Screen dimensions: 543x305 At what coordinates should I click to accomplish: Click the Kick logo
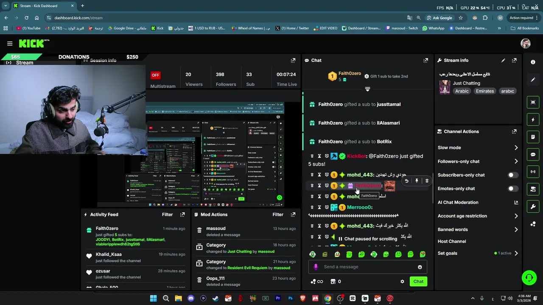[x=34, y=43]
